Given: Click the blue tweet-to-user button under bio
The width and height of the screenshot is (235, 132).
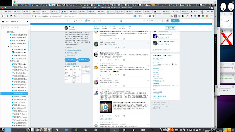Looking at the screenshot, I should pos(70,60).
